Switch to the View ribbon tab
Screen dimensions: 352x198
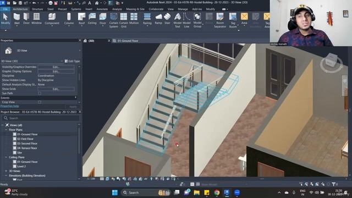point(170,9)
